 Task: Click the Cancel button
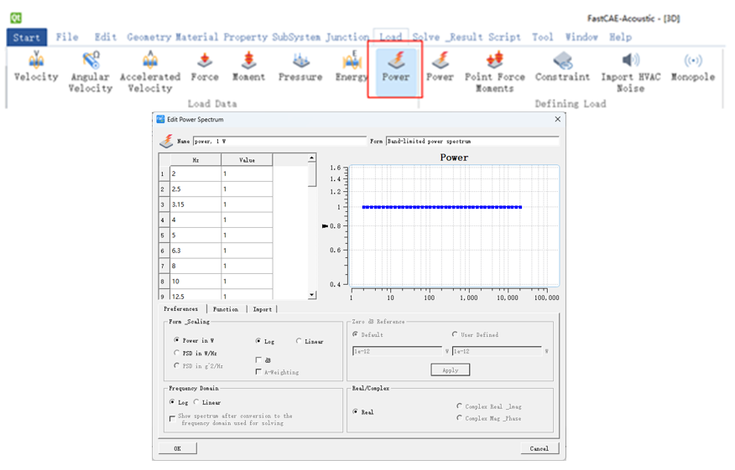[539, 448]
